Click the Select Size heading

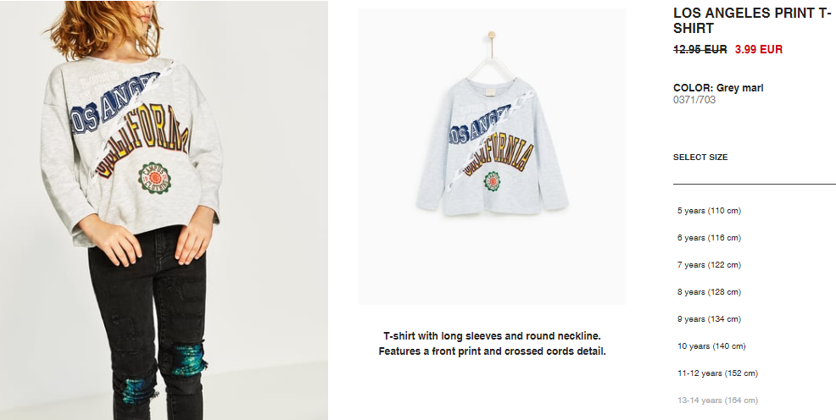tap(700, 157)
